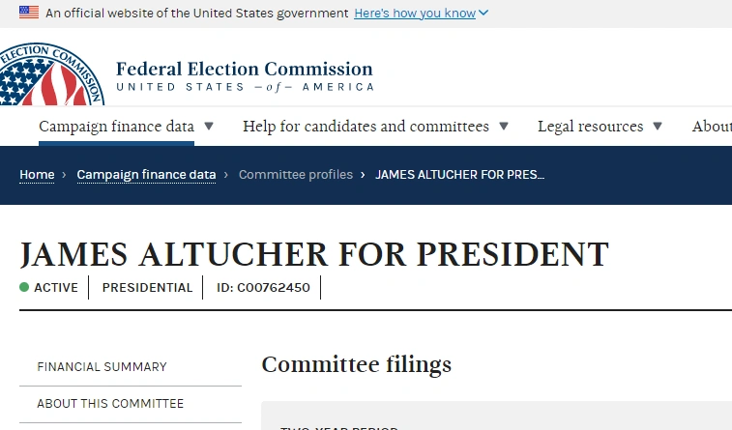The image size is (732, 430).
Task: Click the James Altucher for President title
Action: (x=314, y=253)
